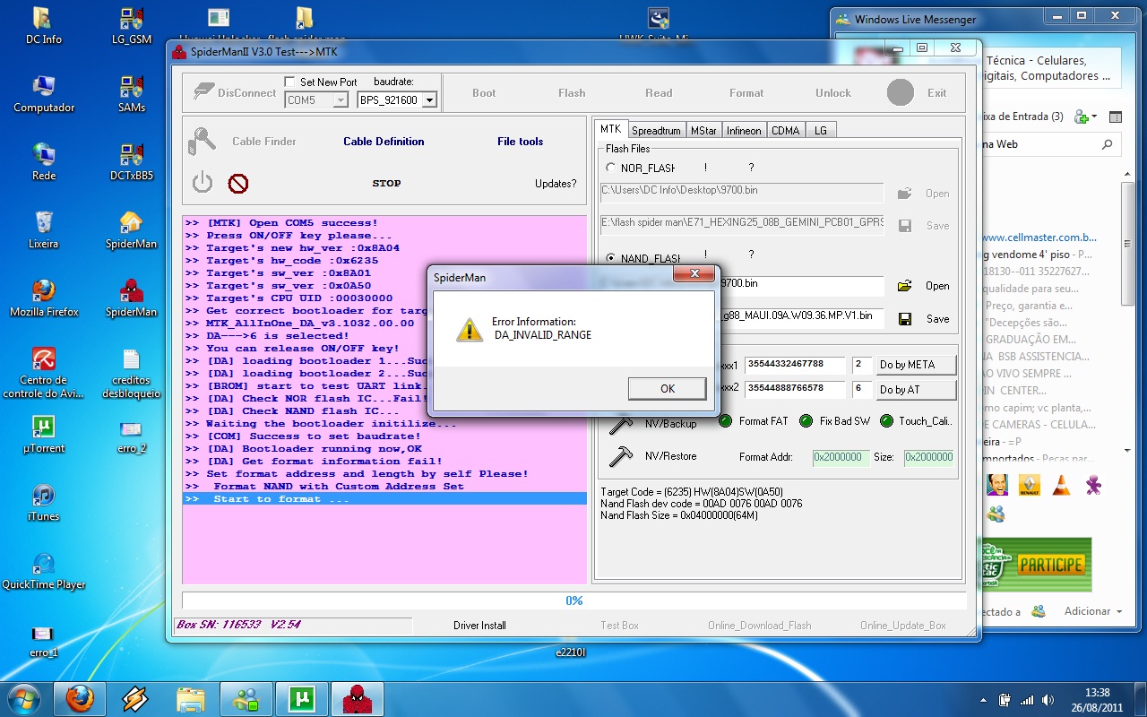
Task: Open the uTorrent taskbar icon
Action: (x=302, y=698)
